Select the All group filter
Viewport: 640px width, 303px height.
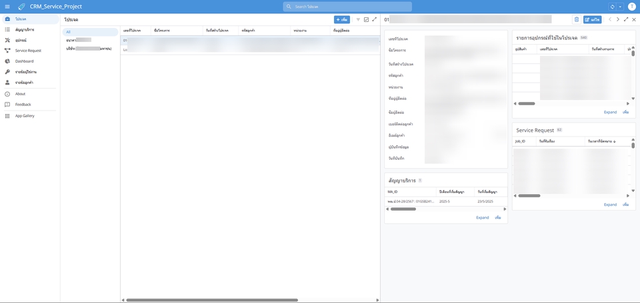click(90, 32)
